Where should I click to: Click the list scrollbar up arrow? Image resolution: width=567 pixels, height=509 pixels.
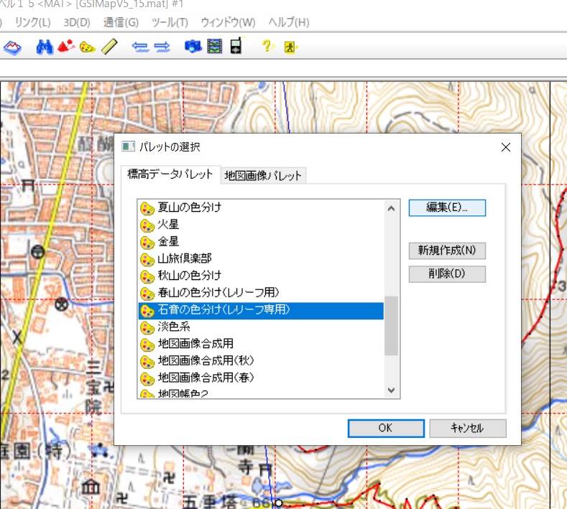coord(391,208)
